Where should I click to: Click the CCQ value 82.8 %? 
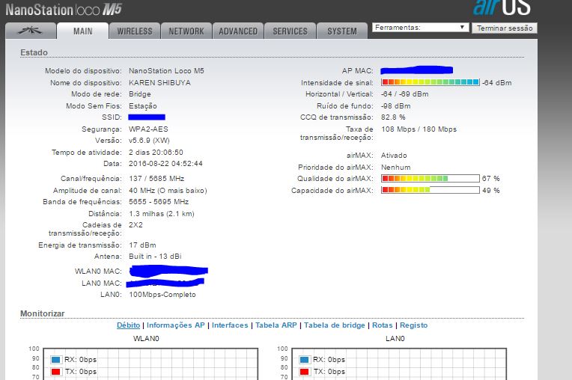(393, 117)
